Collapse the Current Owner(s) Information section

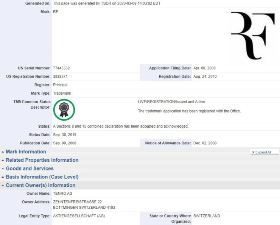(x=40, y=185)
